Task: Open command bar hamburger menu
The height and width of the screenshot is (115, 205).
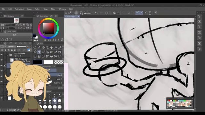Action: click(66, 13)
